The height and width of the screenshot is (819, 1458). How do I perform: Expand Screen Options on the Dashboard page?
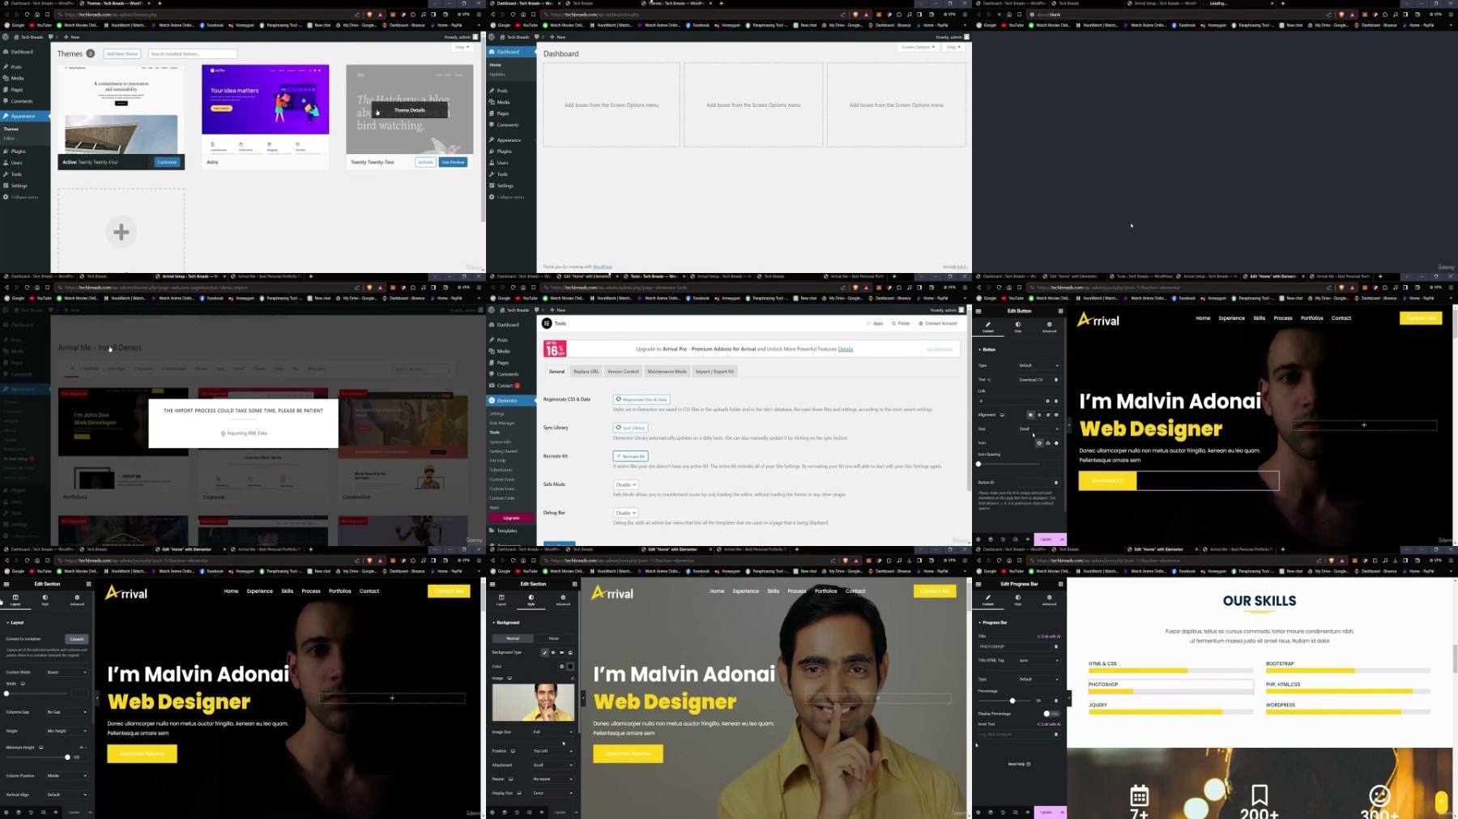pos(918,47)
